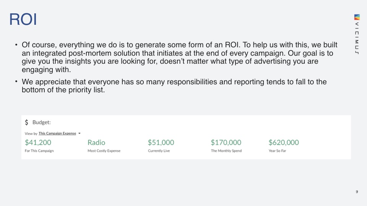Click the dollar sign Budget icon
367x206 pixels.
(27, 122)
